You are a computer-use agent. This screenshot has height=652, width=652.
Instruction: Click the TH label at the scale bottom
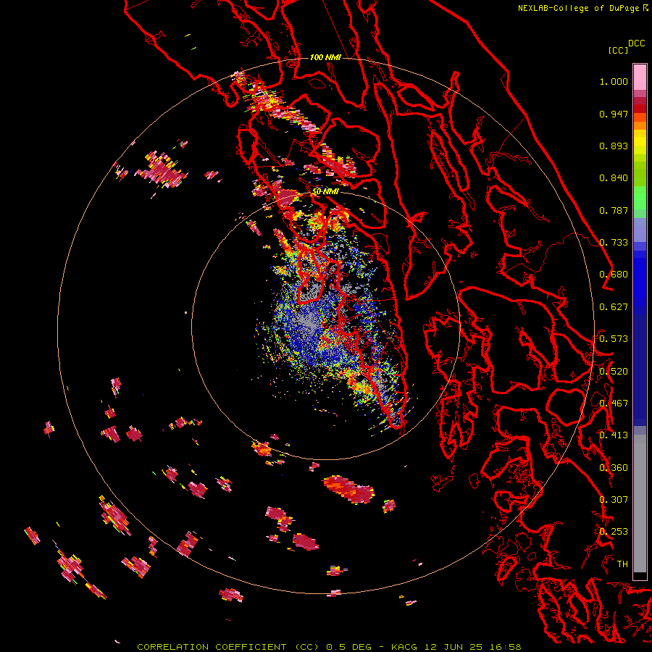pos(622,564)
